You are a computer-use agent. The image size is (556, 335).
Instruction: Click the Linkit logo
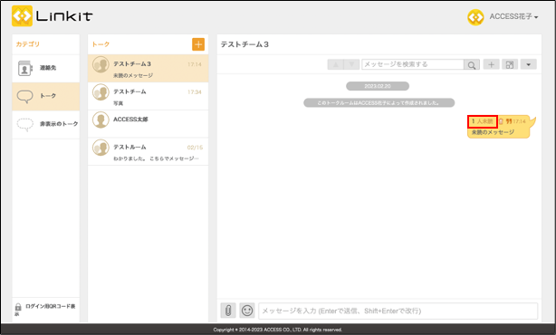click(x=53, y=16)
